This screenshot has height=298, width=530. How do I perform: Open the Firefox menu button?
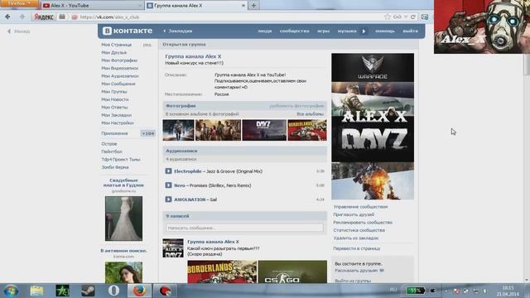click(x=19, y=3)
